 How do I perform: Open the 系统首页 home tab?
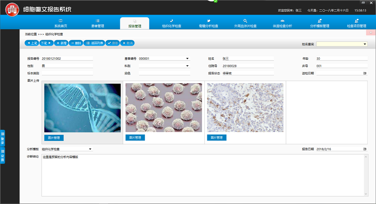pyautogui.click(x=61, y=23)
